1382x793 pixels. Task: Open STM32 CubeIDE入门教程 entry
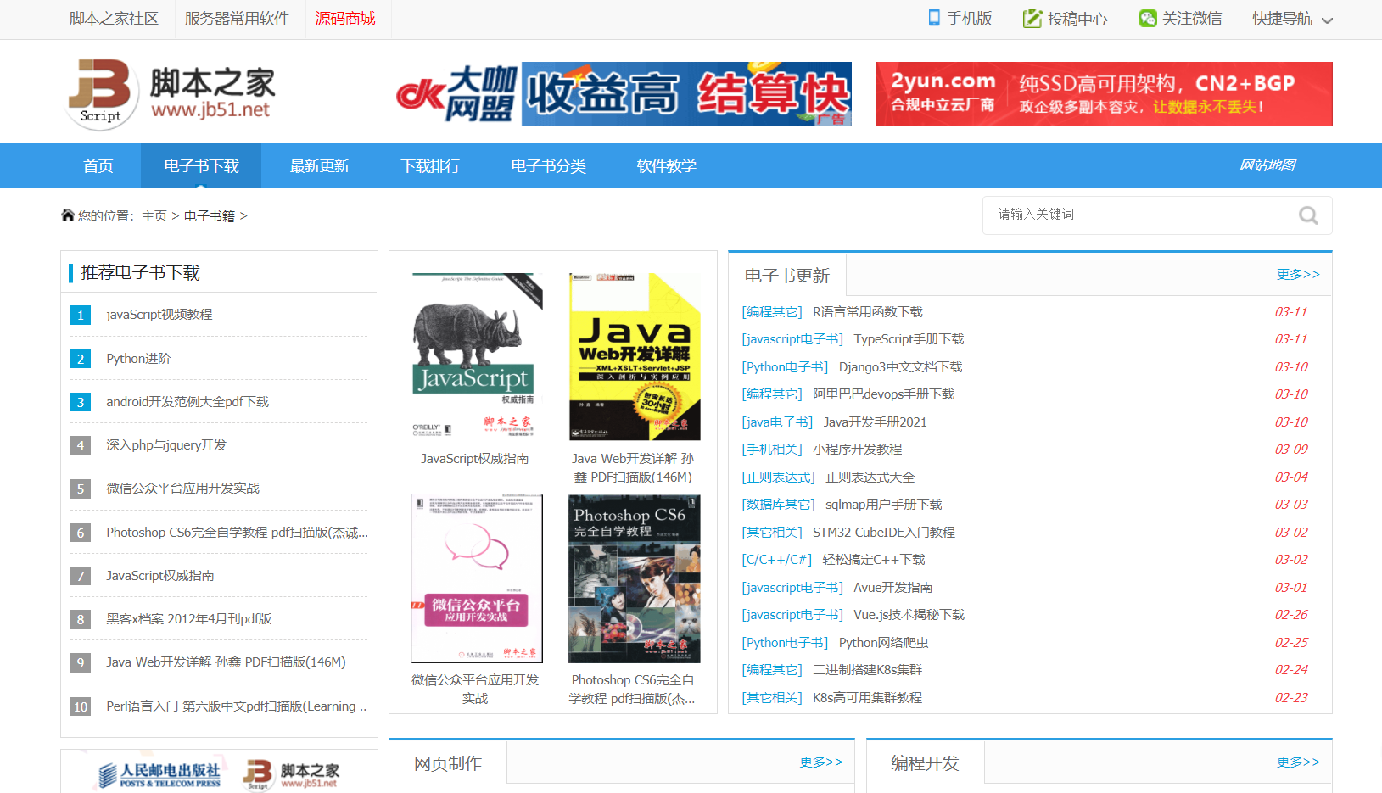884,533
